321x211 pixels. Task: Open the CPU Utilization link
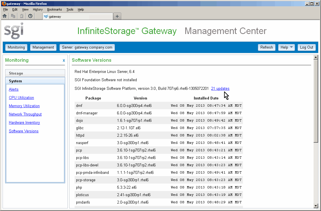(21, 98)
